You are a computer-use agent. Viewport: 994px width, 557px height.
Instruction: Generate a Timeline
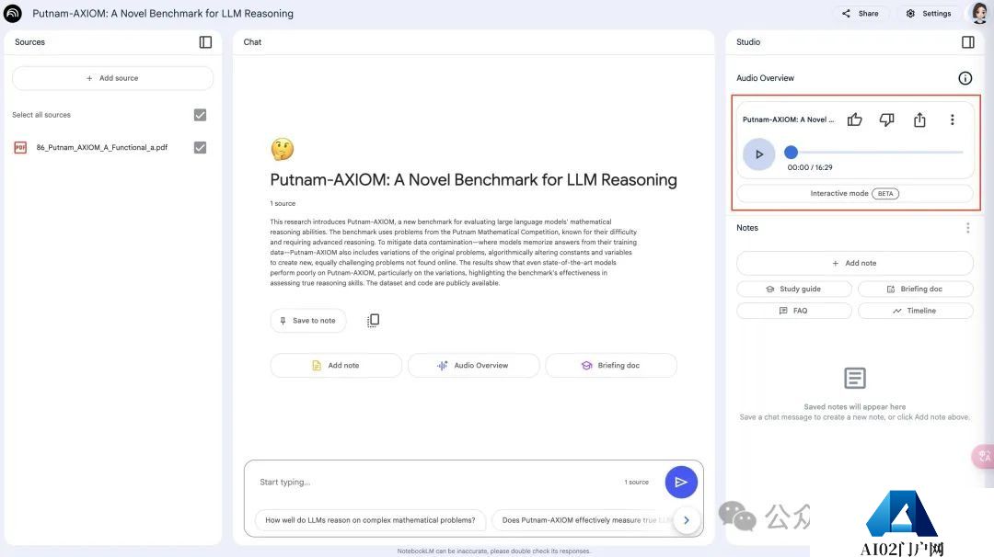point(916,311)
